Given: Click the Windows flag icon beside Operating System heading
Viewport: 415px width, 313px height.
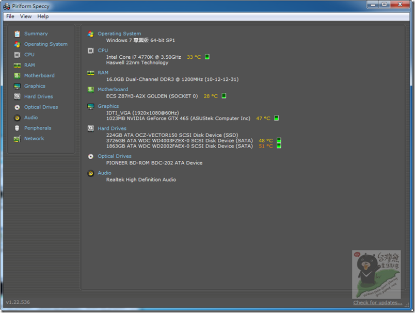Looking at the screenshot, I should (90, 34).
